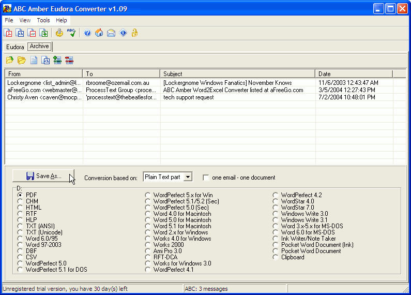Switch to the Archive tab

pyautogui.click(x=39, y=46)
